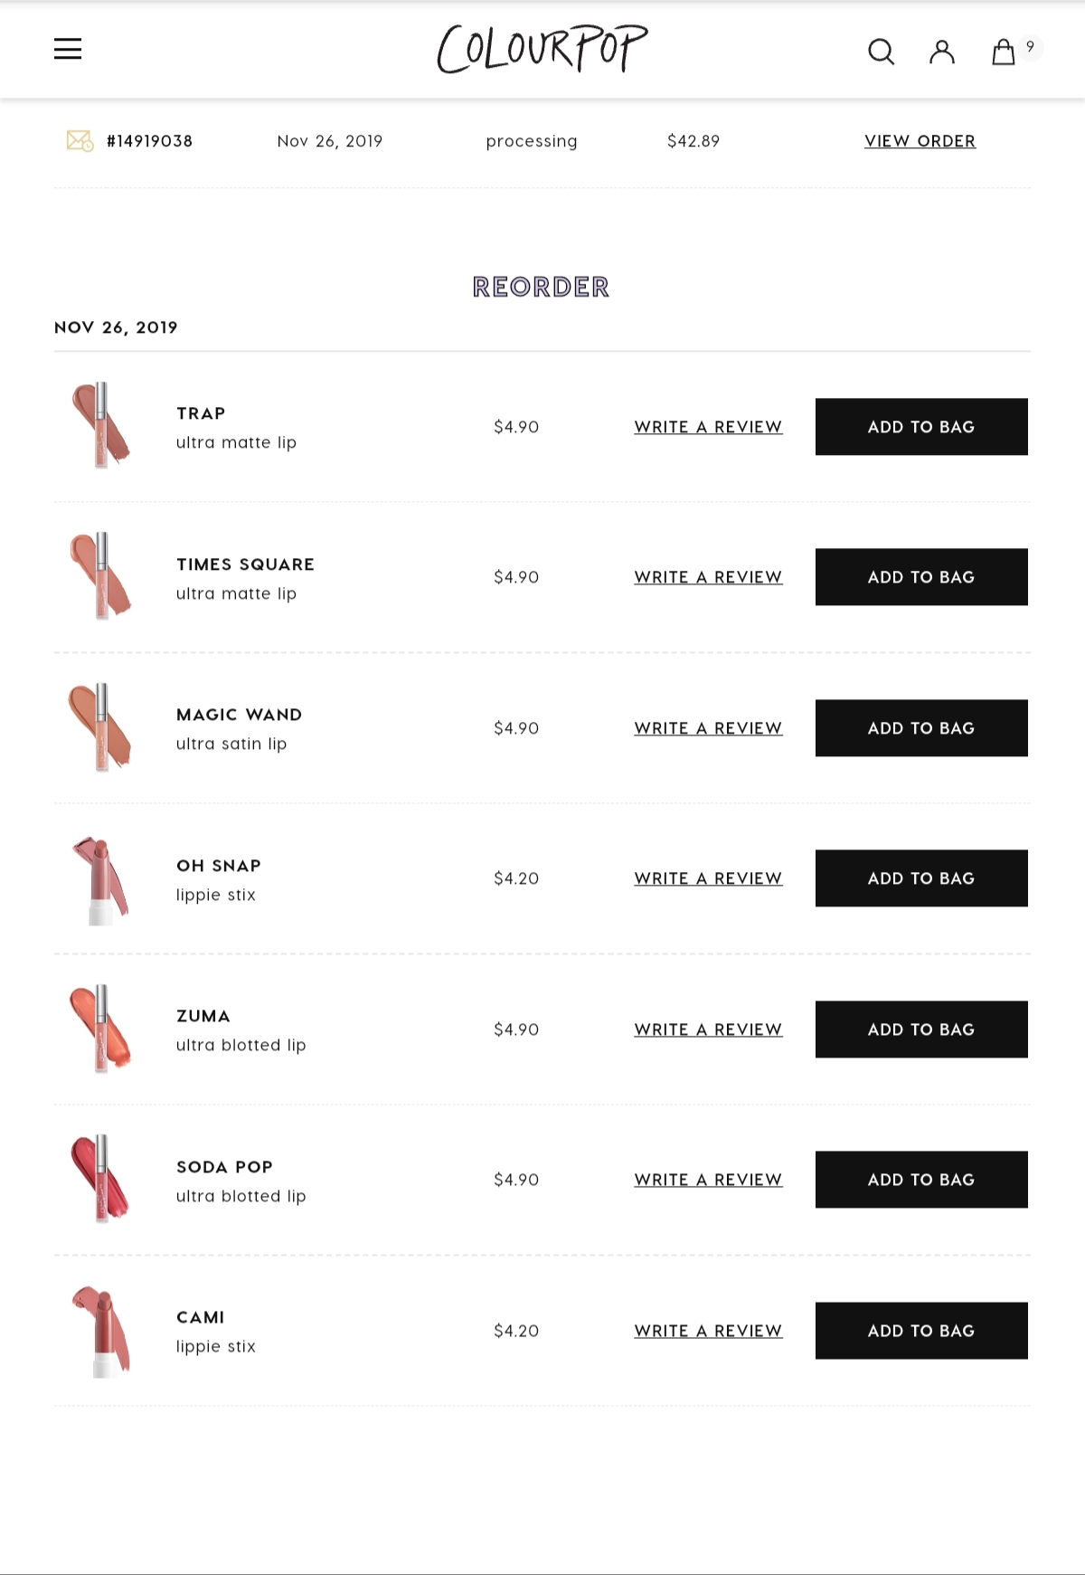Add Oh Snap lippie stix to bag

[921, 878]
